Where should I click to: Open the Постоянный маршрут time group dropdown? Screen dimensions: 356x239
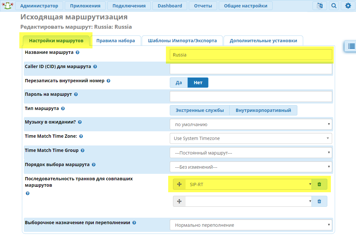(251, 153)
